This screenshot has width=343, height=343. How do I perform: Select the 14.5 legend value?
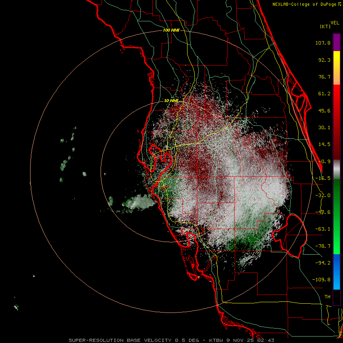[x=324, y=144]
